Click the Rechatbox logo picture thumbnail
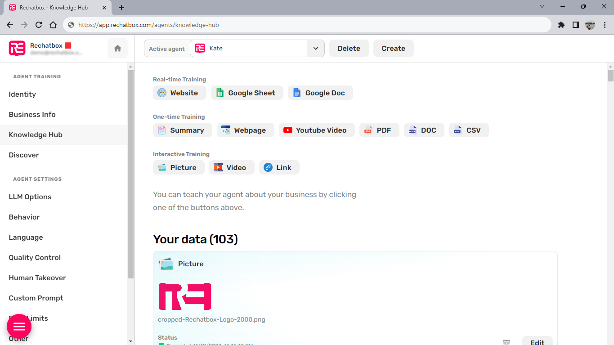 tap(185, 296)
